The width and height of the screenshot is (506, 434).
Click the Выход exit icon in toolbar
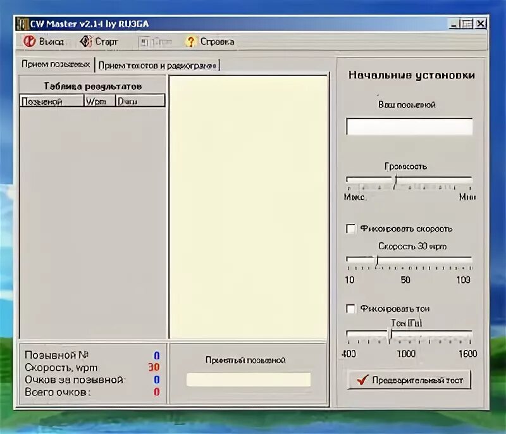click(30, 42)
